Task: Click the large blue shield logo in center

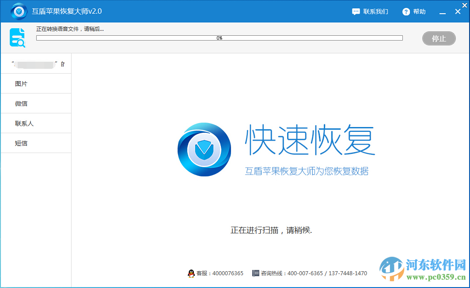Action: tap(204, 149)
